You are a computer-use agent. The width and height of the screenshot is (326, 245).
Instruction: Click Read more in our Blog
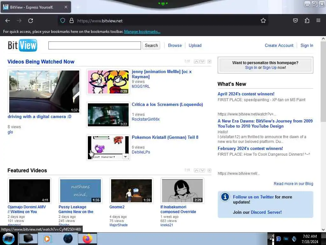(293, 183)
